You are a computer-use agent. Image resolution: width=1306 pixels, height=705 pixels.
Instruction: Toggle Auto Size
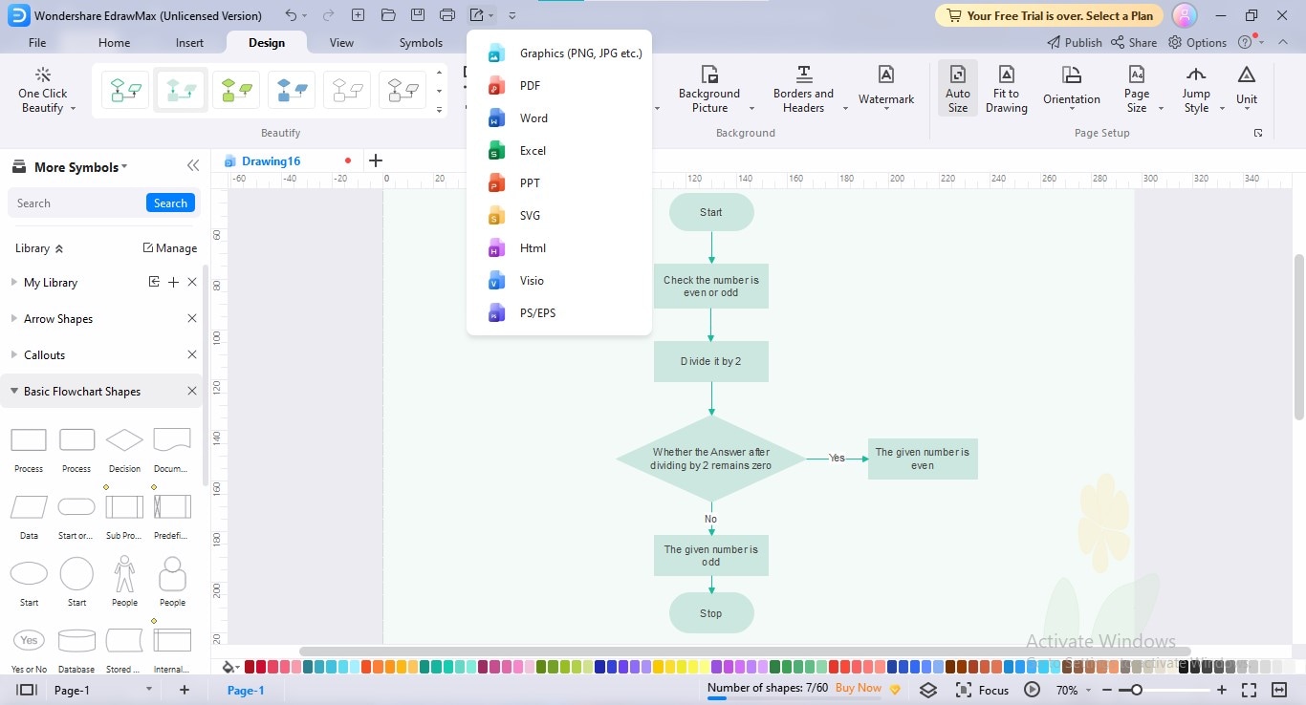(x=958, y=89)
